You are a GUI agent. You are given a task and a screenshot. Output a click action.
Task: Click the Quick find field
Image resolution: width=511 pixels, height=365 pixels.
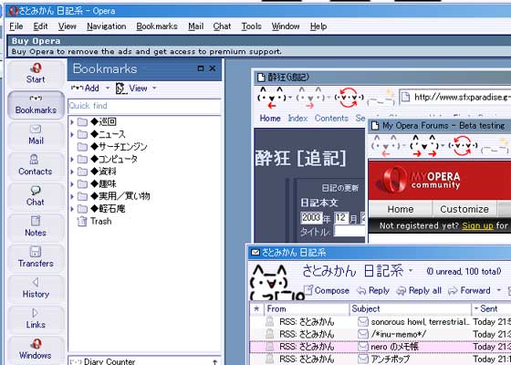(x=144, y=106)
